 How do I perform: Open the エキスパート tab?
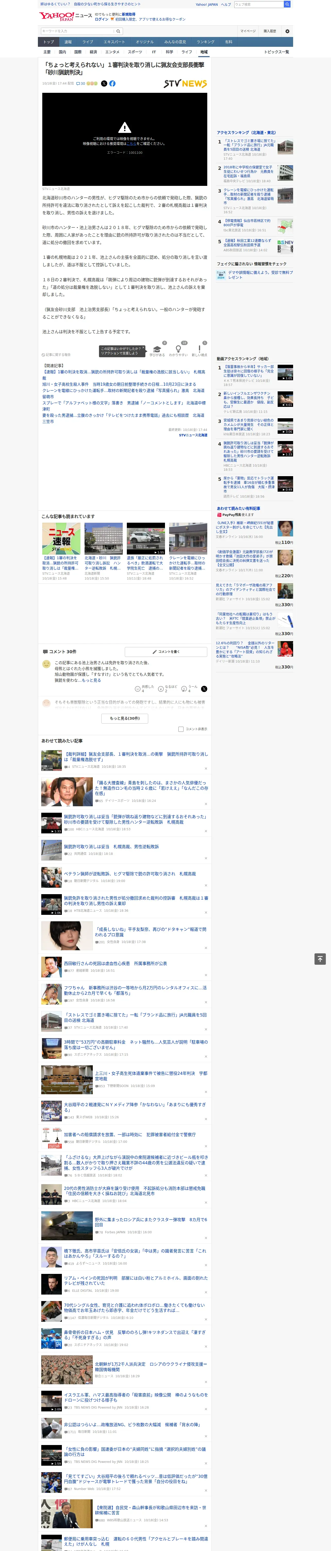114,42
